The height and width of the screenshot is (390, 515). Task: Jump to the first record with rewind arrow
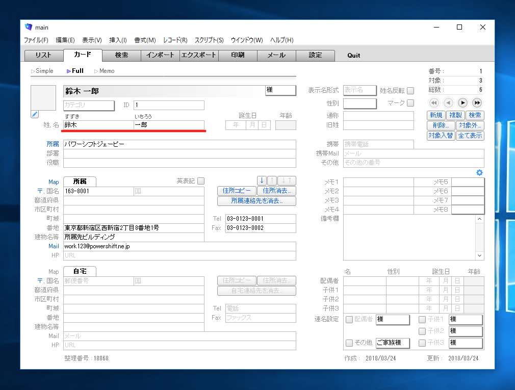[x=434, y=102]
